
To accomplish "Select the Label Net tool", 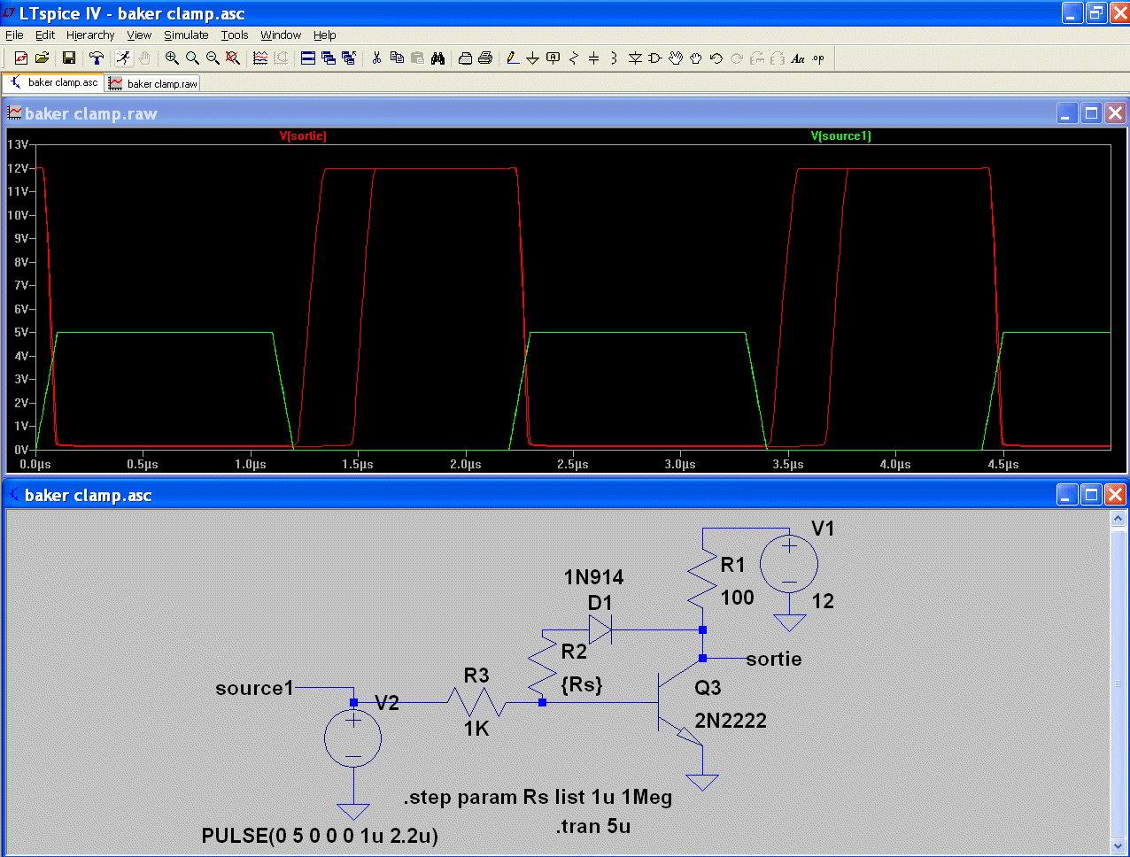I will [553, 58].
